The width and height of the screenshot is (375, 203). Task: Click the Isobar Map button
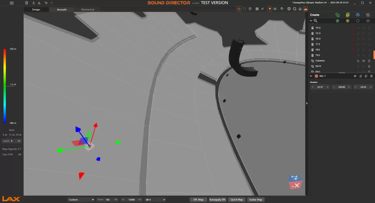click(x=255, y=200)
